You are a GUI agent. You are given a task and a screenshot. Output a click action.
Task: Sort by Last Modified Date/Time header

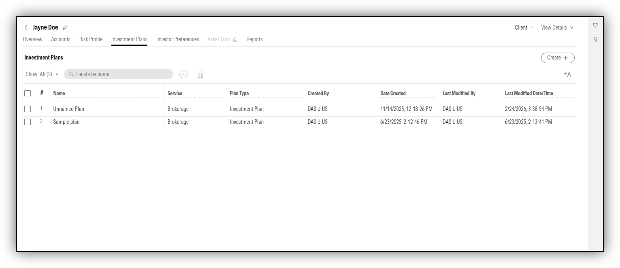coord(529,93)
